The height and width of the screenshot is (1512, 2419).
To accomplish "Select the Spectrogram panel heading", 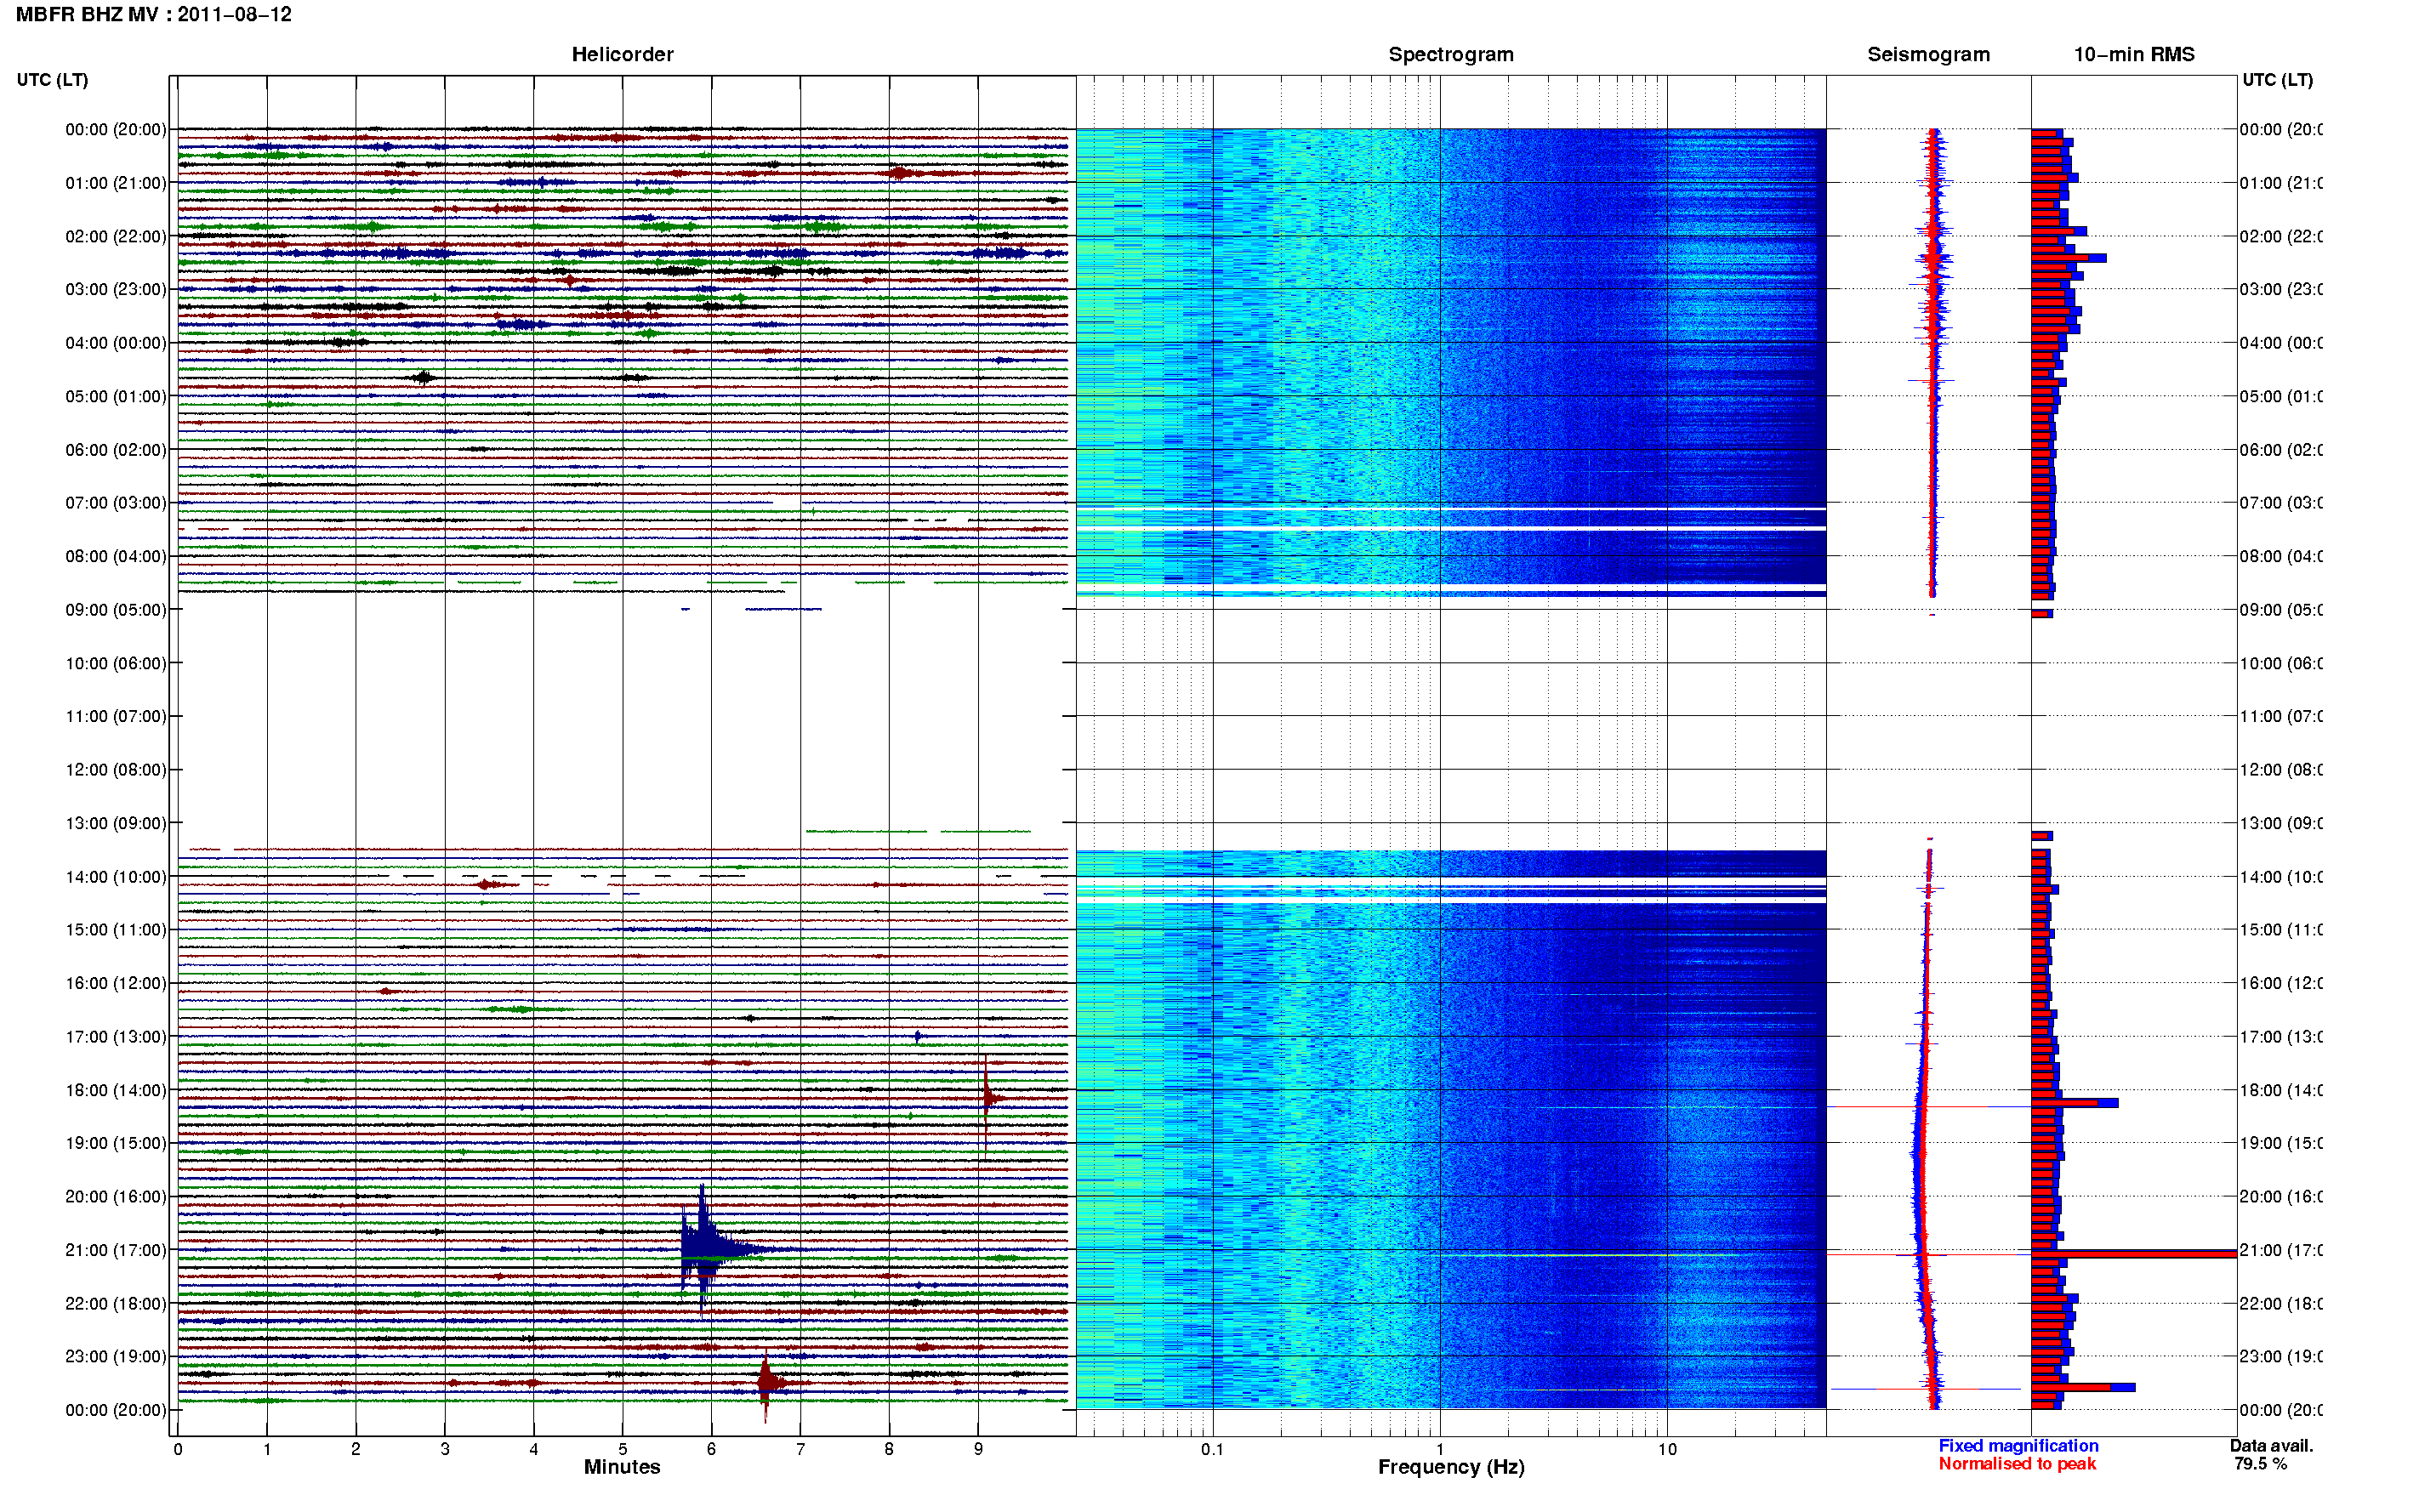I will click(x=1450, y=54).
